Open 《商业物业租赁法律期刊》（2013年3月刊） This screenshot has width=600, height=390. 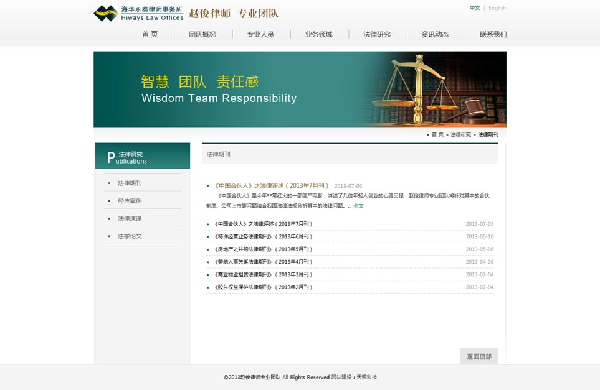point(262,274)
